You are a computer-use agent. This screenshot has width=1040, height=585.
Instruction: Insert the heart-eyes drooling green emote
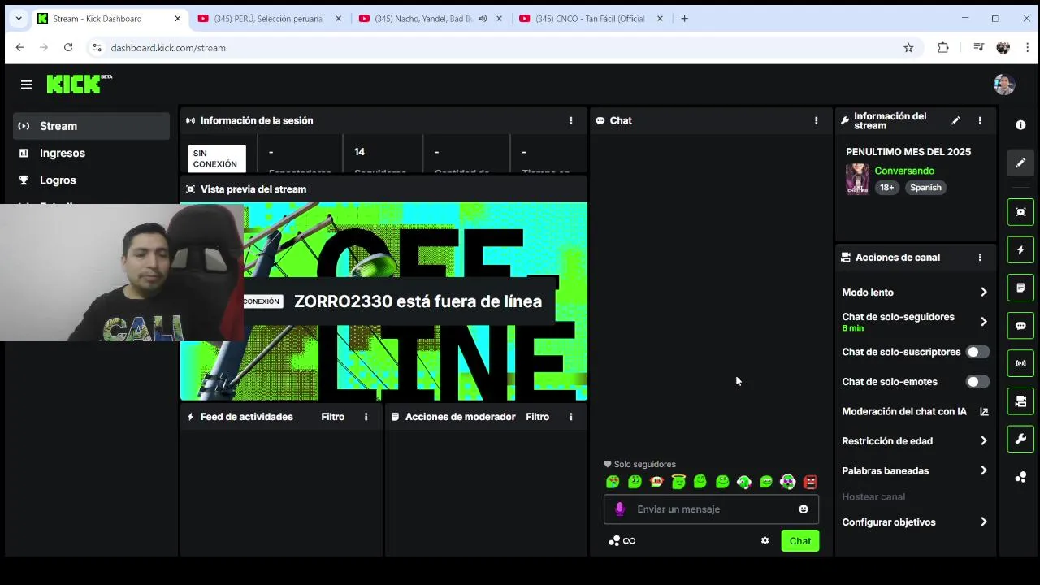pyautogui.click(x=613, y=482)
